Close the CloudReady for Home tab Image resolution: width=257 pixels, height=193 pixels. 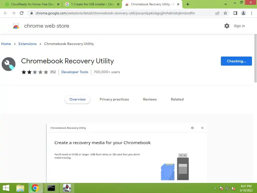(x=58, y=5)
